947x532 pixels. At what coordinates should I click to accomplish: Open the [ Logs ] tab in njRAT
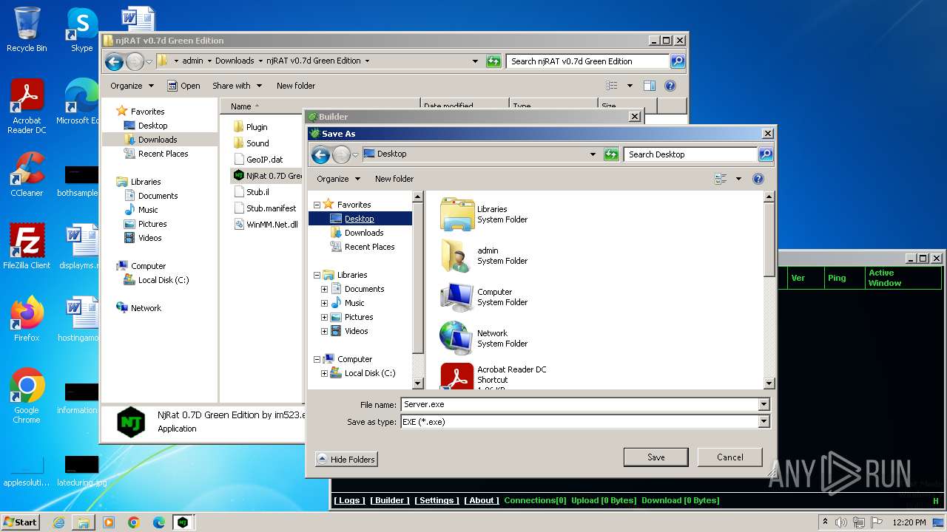(348, 500)
